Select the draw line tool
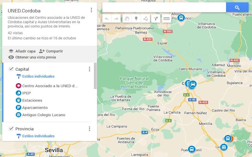 [146, 19]
